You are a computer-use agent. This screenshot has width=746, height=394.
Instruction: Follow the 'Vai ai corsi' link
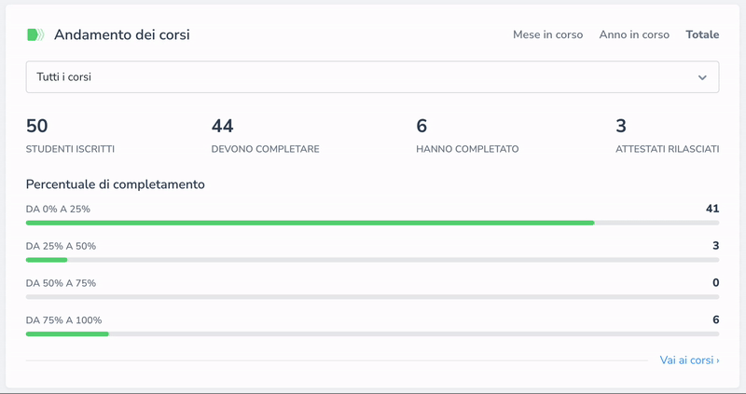coord(689,360)
